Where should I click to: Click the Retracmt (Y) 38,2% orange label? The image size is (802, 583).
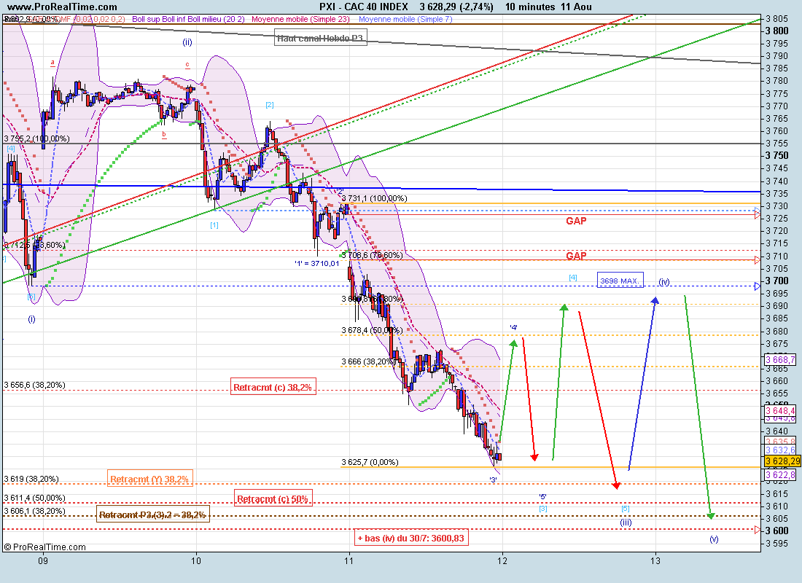coord(149,479)
